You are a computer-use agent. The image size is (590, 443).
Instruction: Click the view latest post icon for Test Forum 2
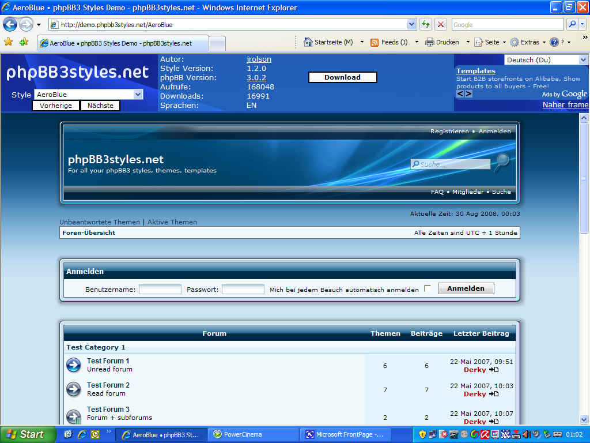point(494,394)
